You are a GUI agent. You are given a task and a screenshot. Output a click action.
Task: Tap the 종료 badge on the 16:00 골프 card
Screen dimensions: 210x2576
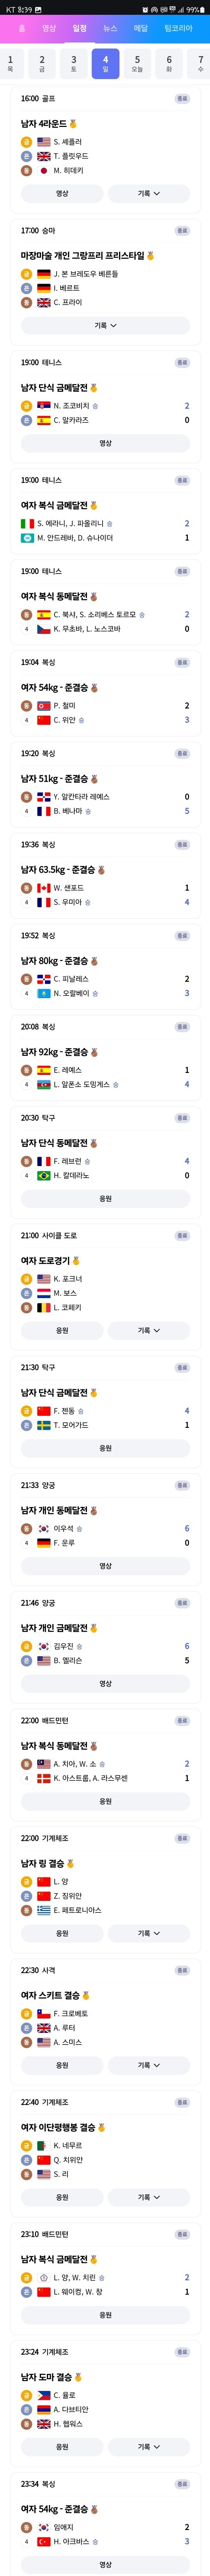click(182, 99)
